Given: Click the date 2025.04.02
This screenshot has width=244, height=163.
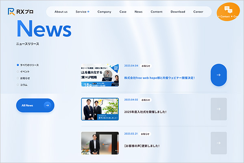Looking at the screenshot, I should 131,100.
